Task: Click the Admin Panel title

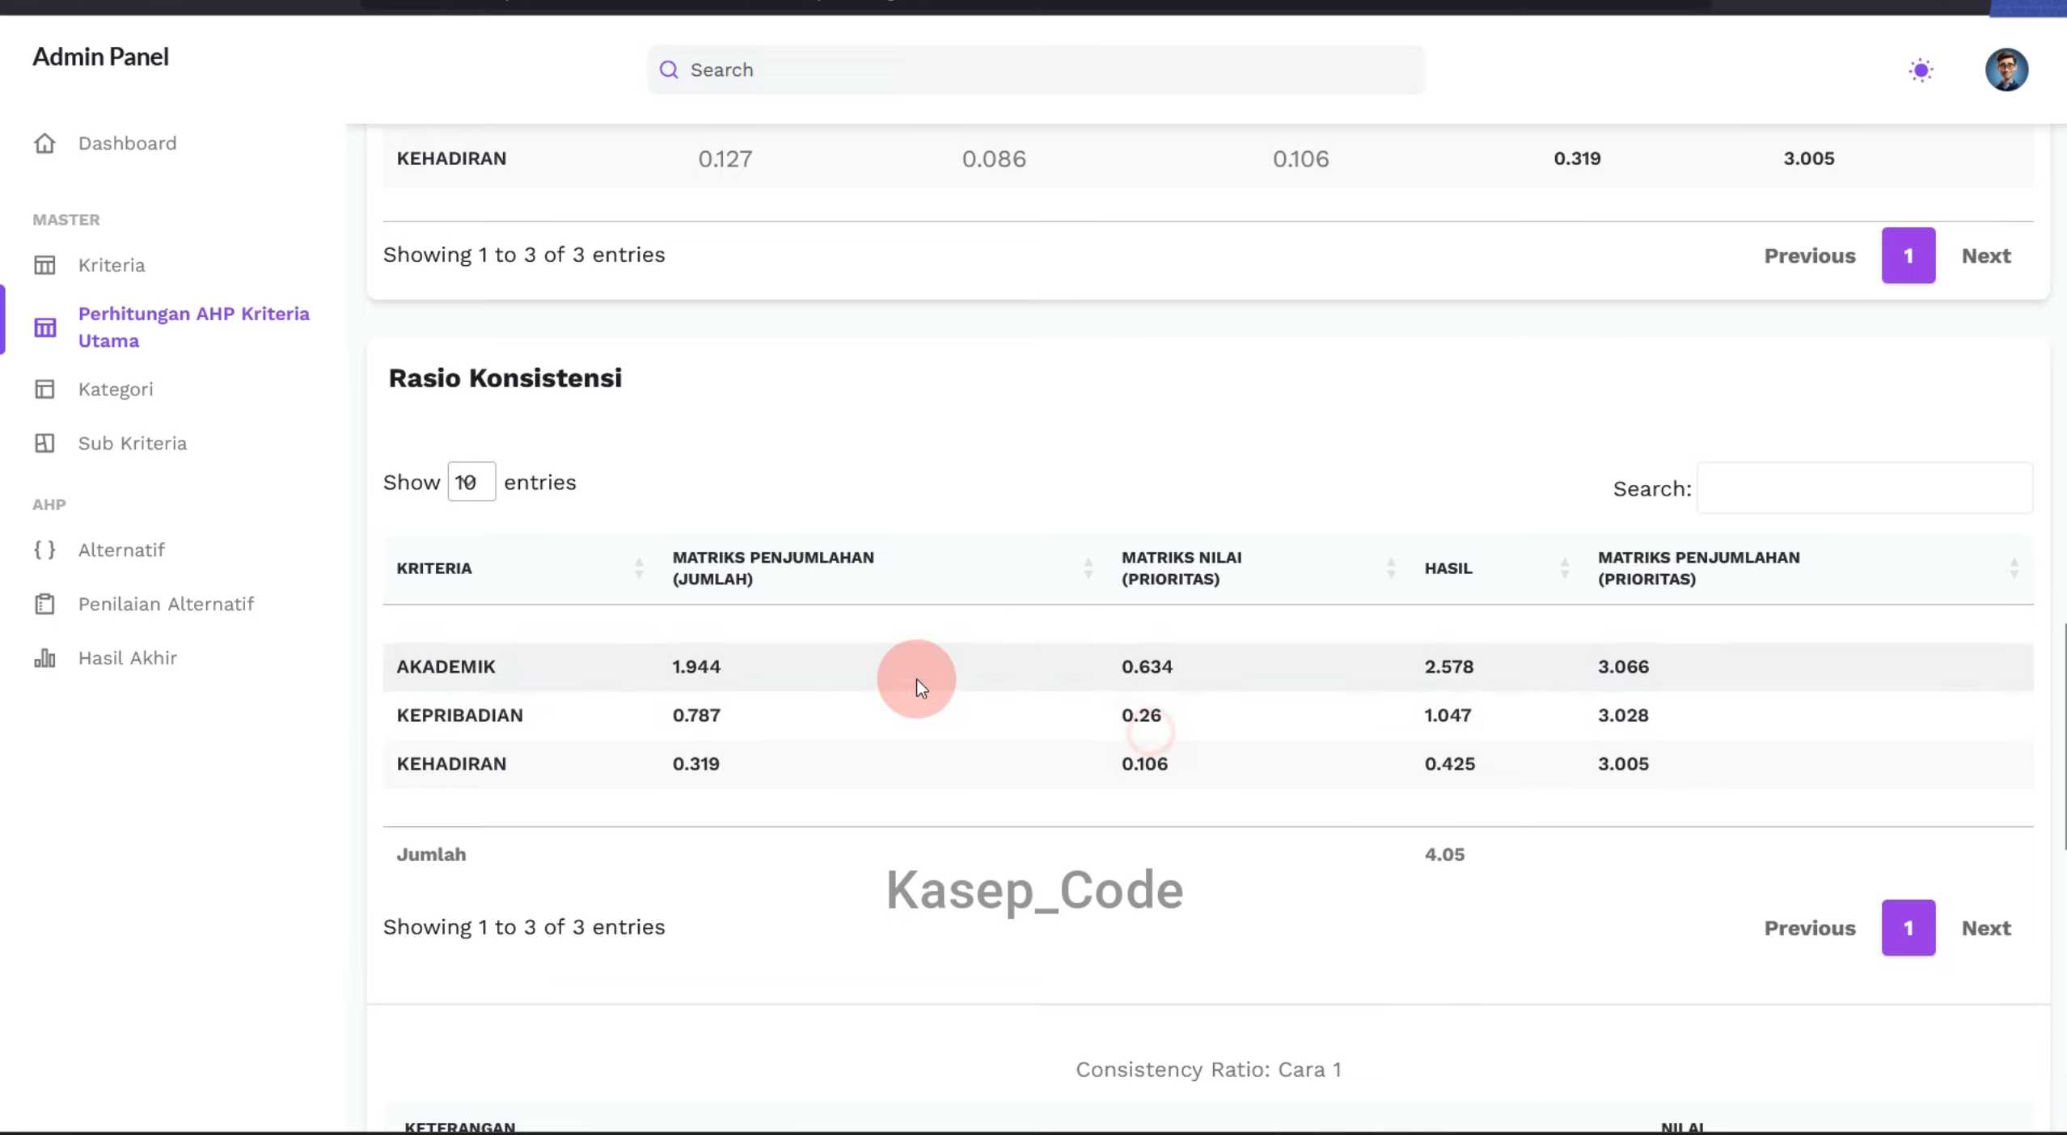Action: pos(100,57)
